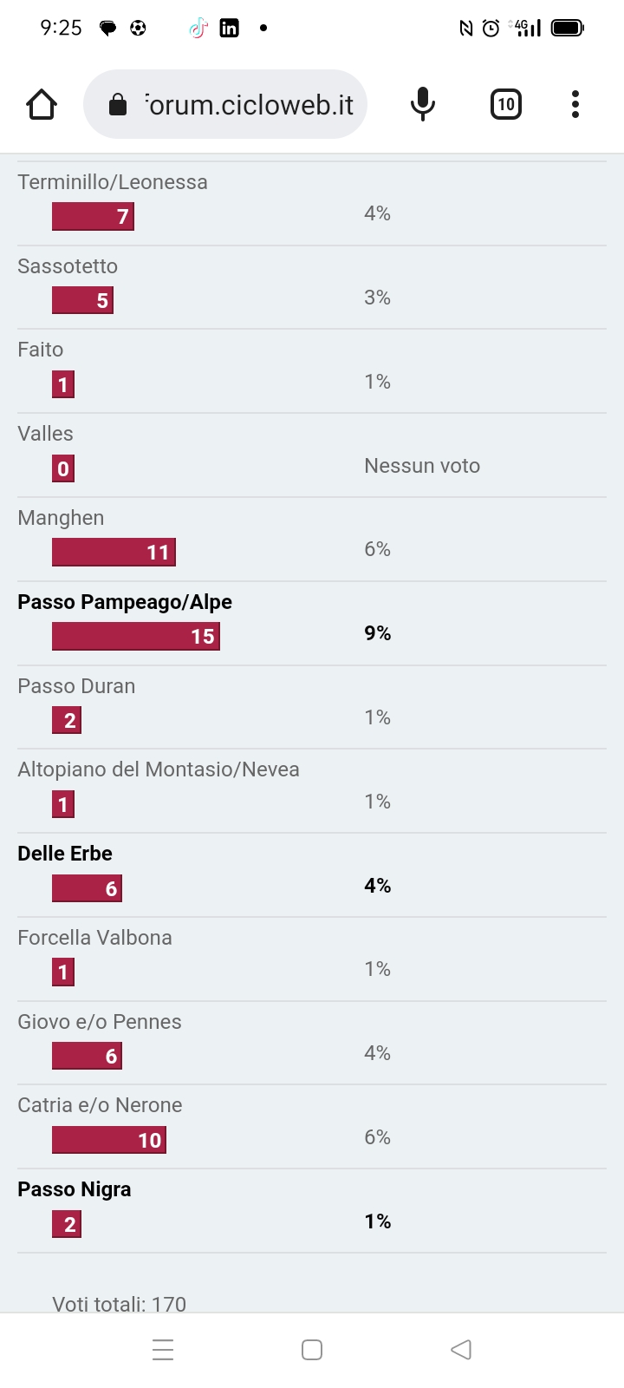Tap the Valles zero-vote box
This screenshot has height=1388, width=624.
(63, 469)
